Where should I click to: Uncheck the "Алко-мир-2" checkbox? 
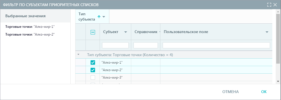pyautogui.click(x=93, y=70)
